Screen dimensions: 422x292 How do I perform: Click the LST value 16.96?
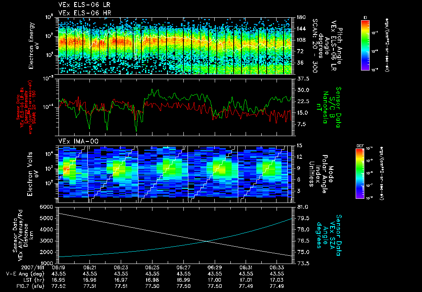coord(89,280)
